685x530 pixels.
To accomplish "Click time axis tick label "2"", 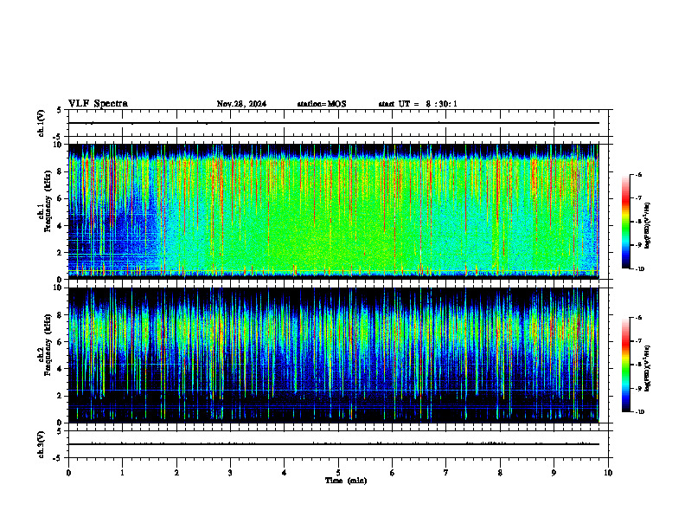I will (176, 473).
